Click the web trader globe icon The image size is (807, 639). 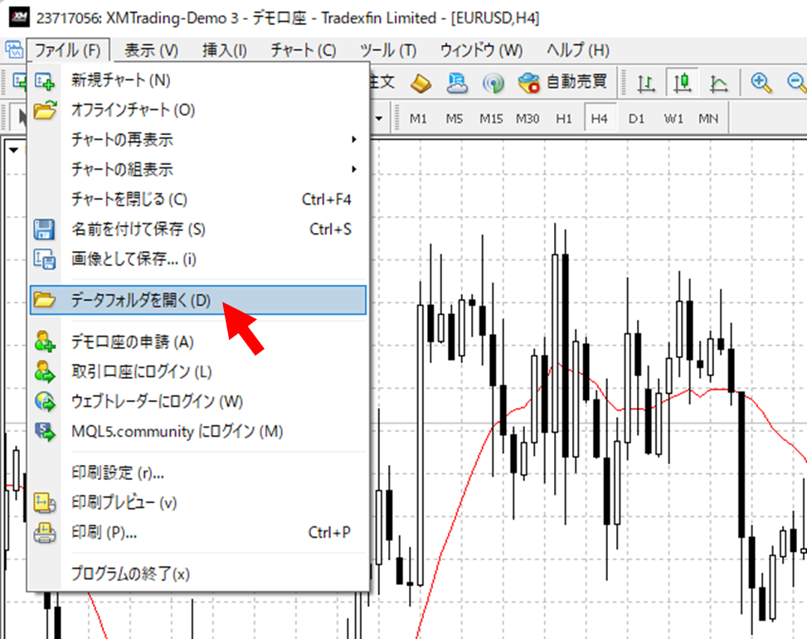pyautogui.click(x=45, y=401)
